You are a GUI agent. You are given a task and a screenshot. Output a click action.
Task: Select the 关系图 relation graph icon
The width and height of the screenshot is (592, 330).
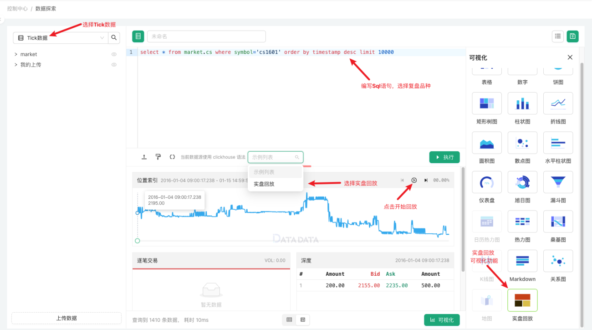coord(558,261)
